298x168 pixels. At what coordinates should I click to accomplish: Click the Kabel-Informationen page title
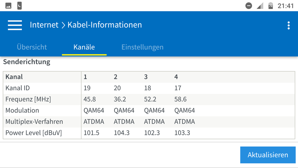105,25
